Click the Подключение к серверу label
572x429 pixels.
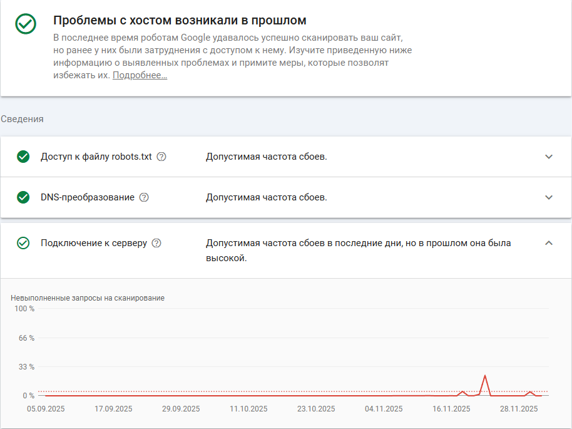(x=94, y=243)
